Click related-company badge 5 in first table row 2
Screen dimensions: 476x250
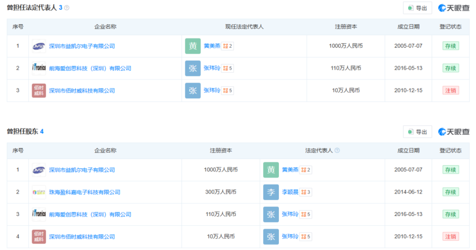point(227,68)
